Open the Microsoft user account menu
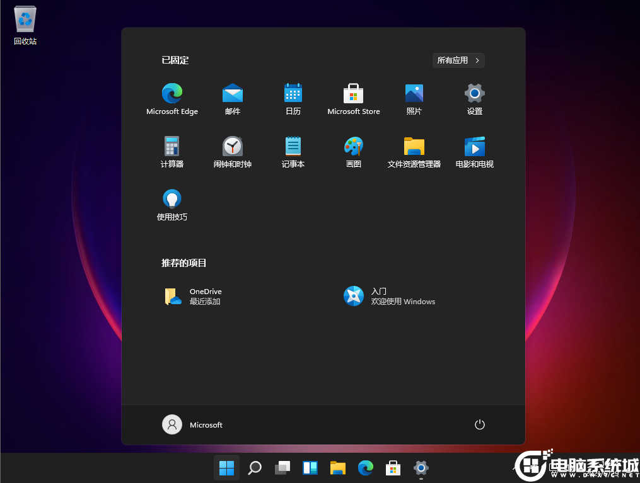This screenshot has height=483, width=640. pos(192,424)
